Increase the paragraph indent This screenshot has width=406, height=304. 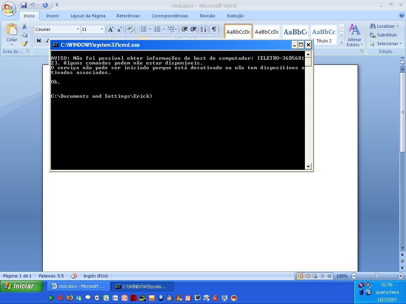coord(193,29)
